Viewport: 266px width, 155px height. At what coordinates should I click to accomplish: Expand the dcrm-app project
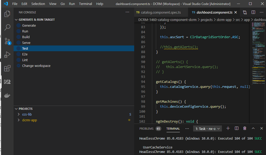point(19,120)
